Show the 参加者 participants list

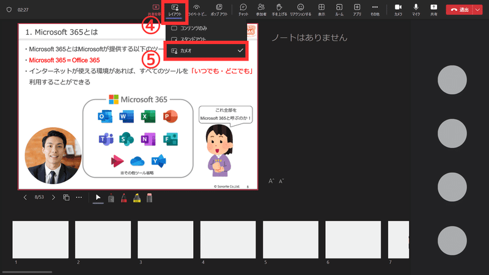pos(261,10)
